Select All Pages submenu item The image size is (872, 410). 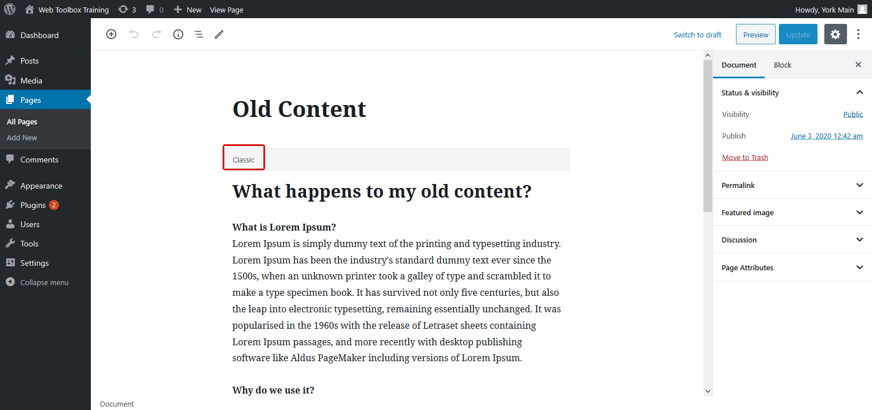point(22,122)
